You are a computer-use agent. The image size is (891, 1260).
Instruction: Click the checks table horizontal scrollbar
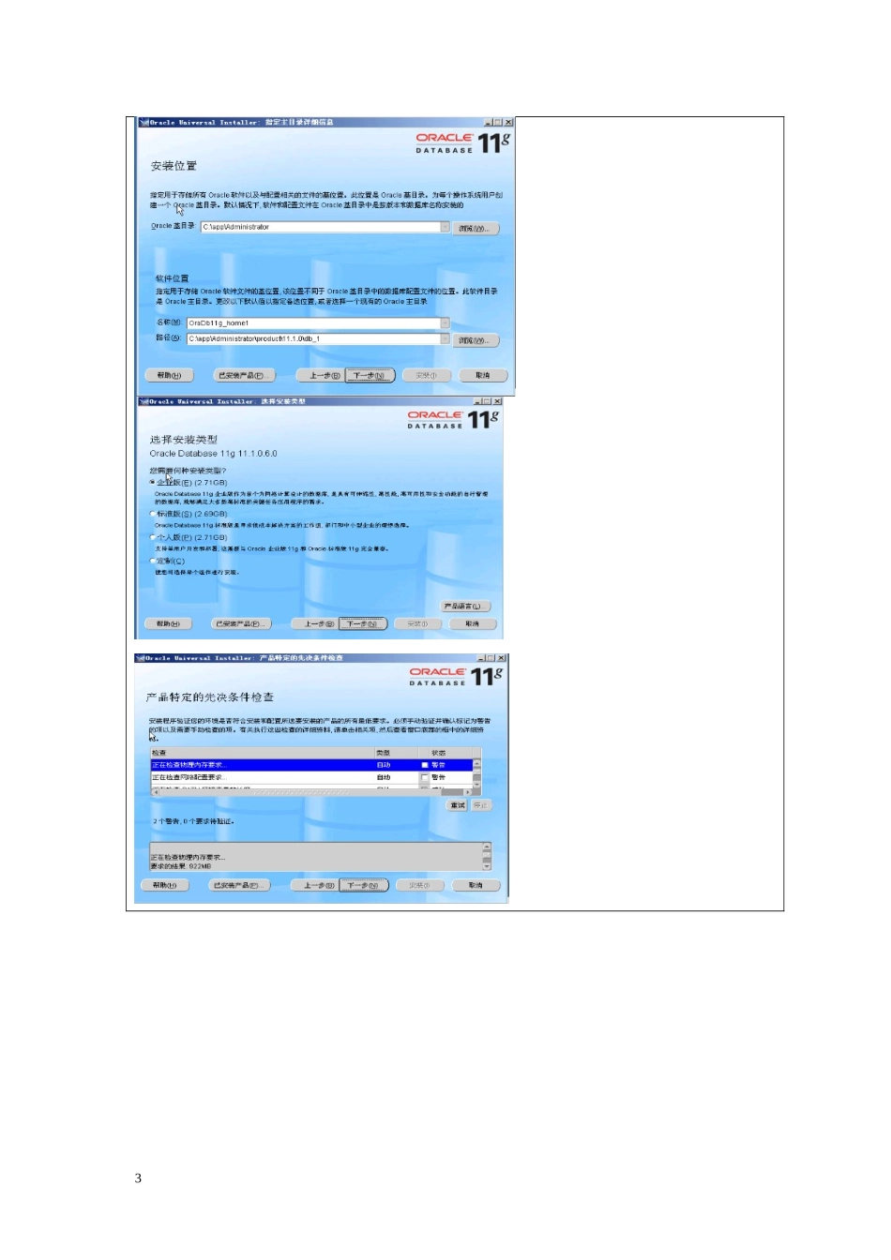pos(311,792)
